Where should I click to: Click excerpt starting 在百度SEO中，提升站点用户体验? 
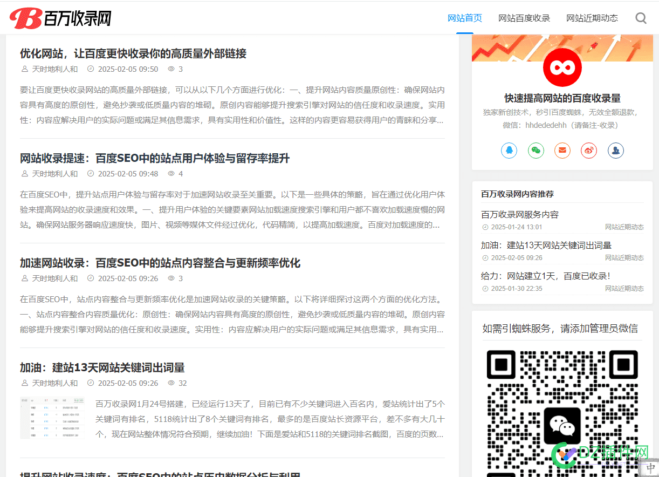232,209
